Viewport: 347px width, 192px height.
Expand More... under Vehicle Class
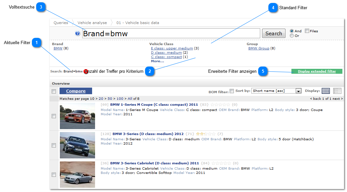[x=157, y=61]
